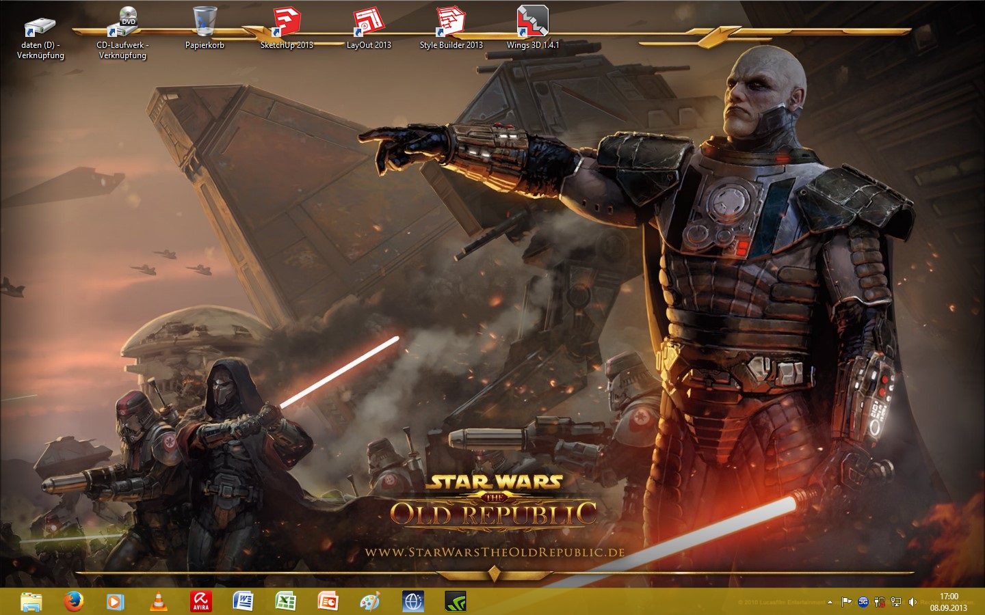Expand the hidden system tray icons
The image size is (985, 615).
point(830,602)
